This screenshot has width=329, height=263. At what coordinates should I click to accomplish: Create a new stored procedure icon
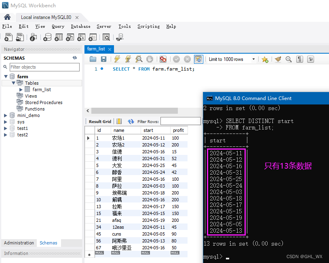click(x=81, y=37)
